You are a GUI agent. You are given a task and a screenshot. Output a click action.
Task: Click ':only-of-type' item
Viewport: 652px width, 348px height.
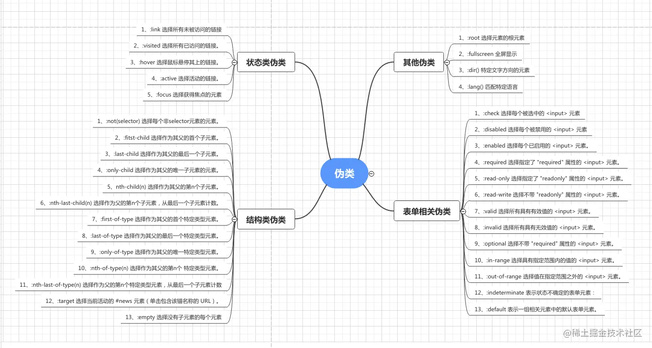[155, 252]
